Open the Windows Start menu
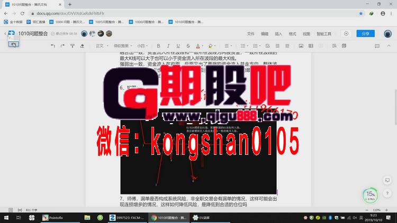 [x=6, y=218]
